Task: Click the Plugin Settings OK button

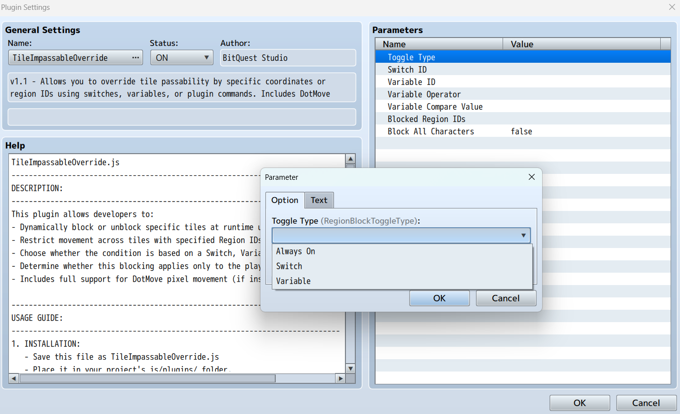Action: click(580, 403)
